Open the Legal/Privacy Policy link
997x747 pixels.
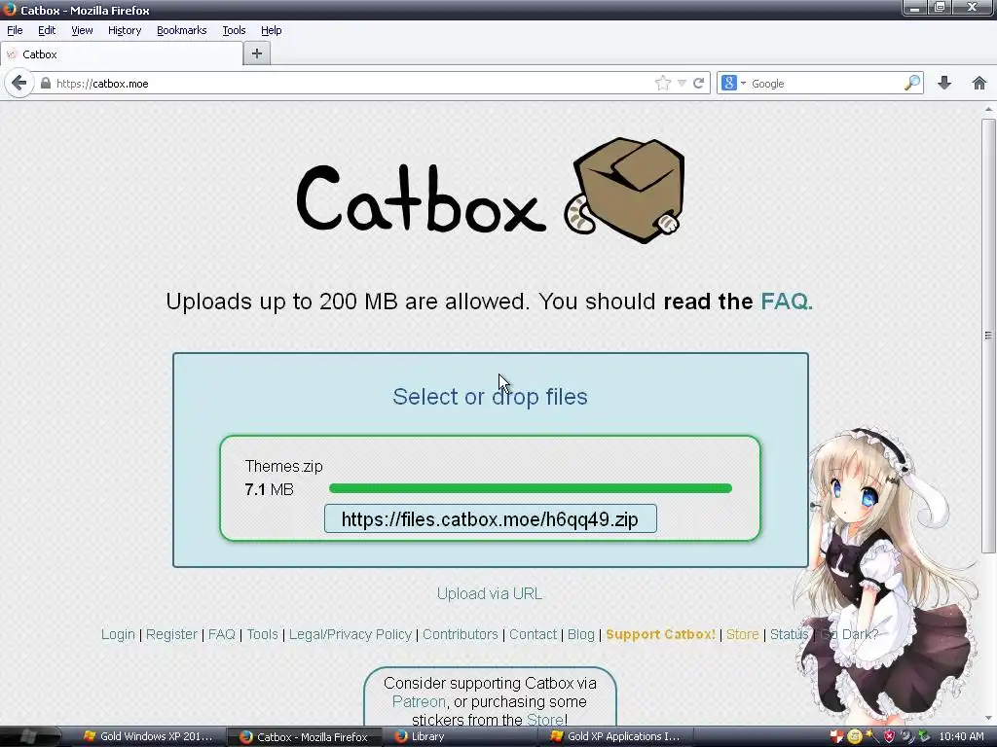pyautogui.click(x=351, y=634)
